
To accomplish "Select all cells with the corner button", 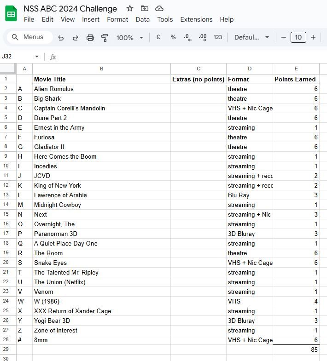I will click(8, 69).
